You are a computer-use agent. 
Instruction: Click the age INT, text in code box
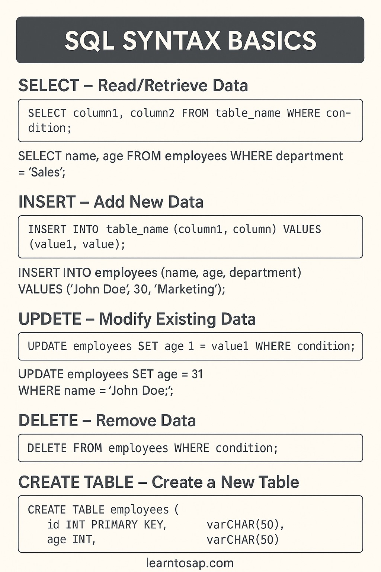pos(72,540)
